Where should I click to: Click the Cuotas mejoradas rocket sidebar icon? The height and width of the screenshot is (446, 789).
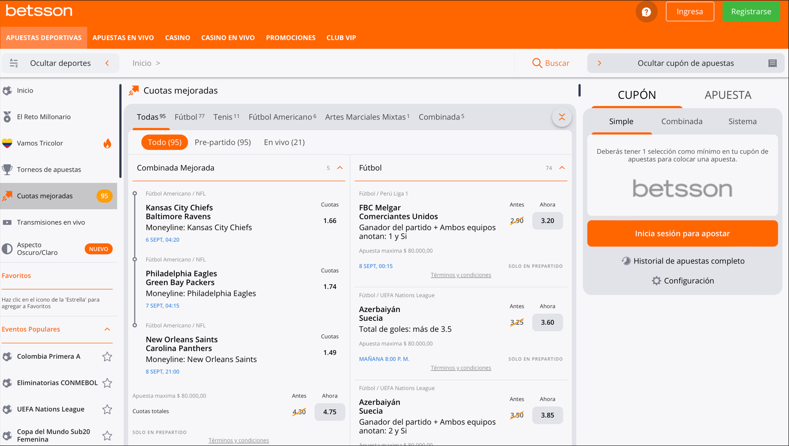(x=7, y=196)
